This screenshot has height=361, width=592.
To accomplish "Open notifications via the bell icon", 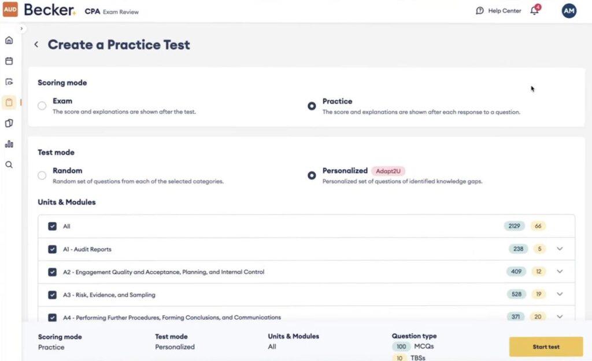I will [534, 10].
